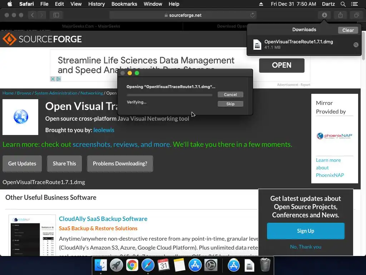Image resolution: width=366 pixels, height=275 pixels.
Task: Open the View menu
Action: tap(76, 4)
